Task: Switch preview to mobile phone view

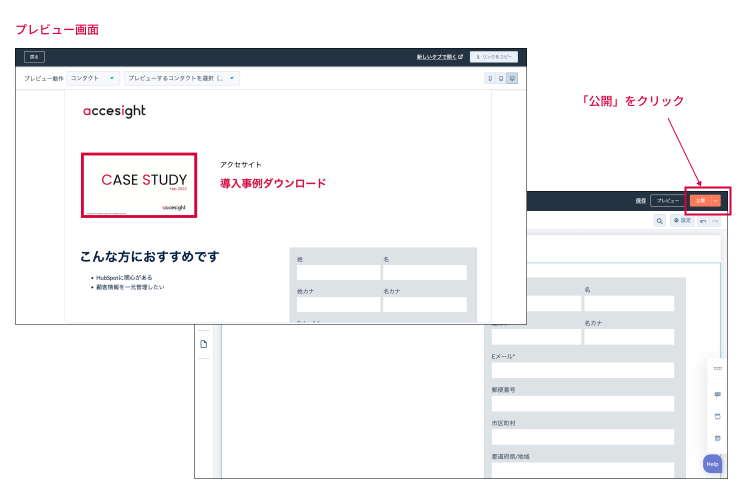Action: click(490, 78)
